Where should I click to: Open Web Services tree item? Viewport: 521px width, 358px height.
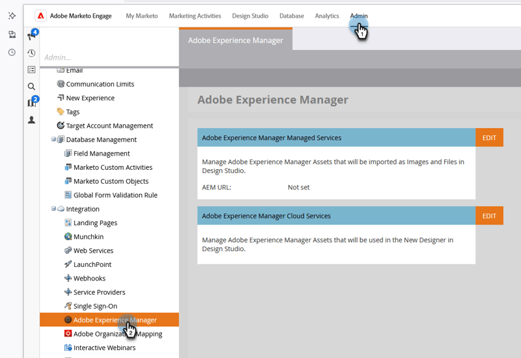[93, 251]
